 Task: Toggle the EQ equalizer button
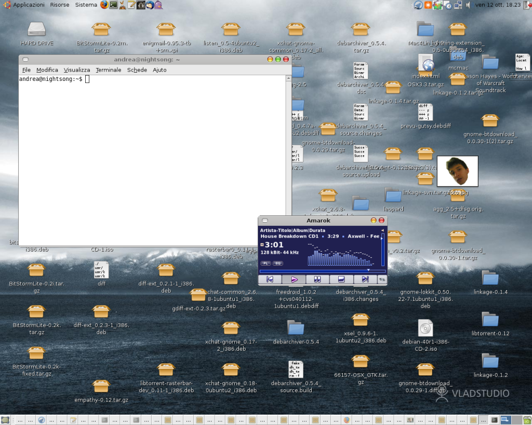278,263
